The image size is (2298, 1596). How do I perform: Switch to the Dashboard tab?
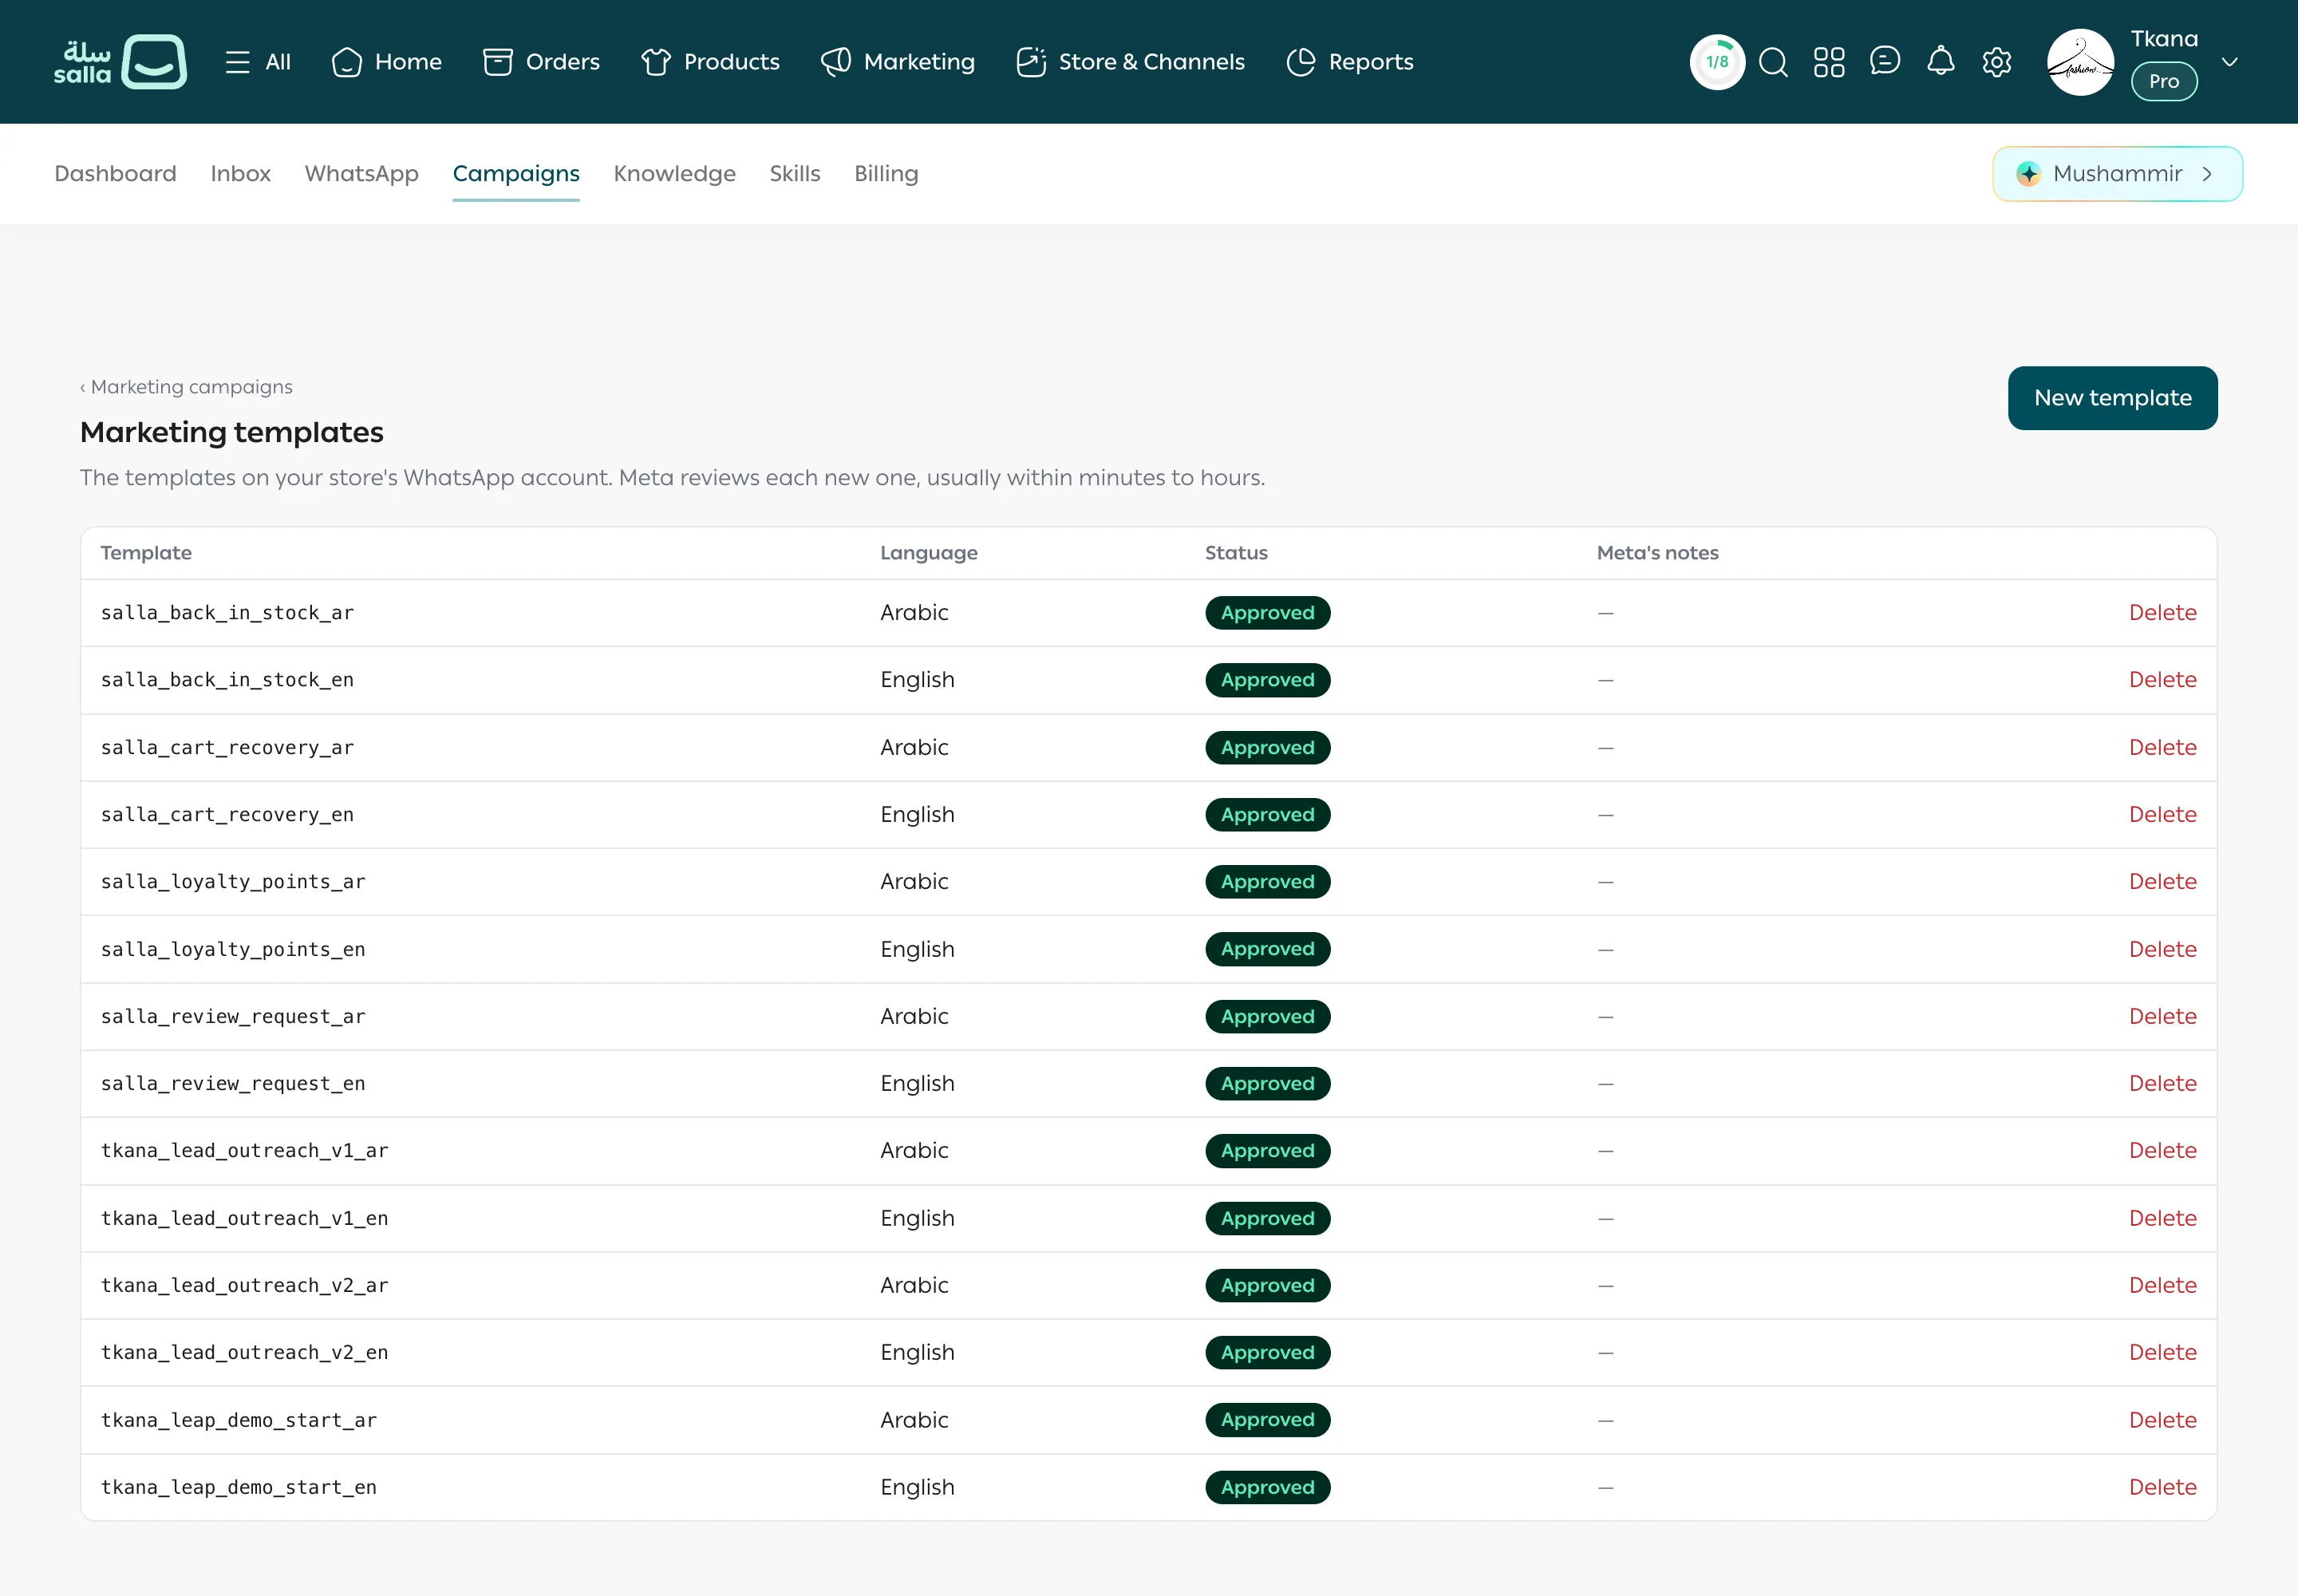(115, 173)
